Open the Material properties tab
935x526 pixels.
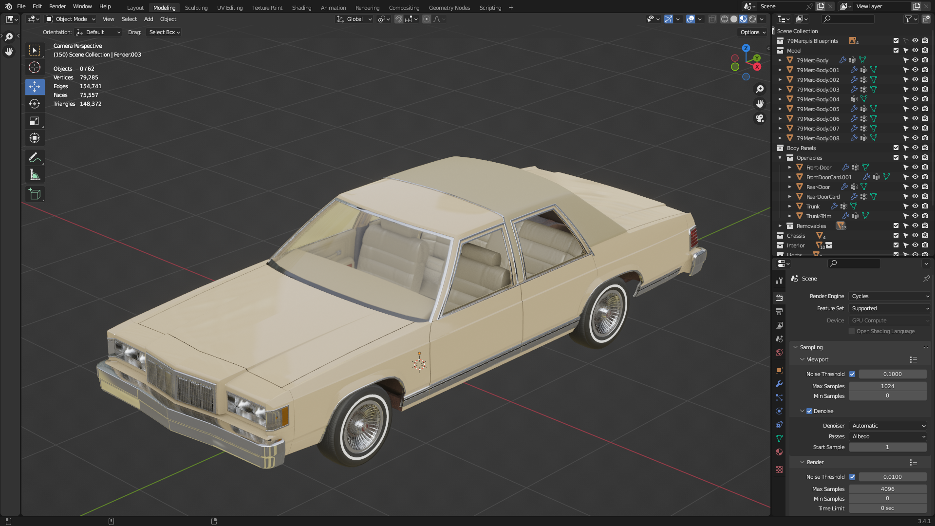click(x=779, y=452)
